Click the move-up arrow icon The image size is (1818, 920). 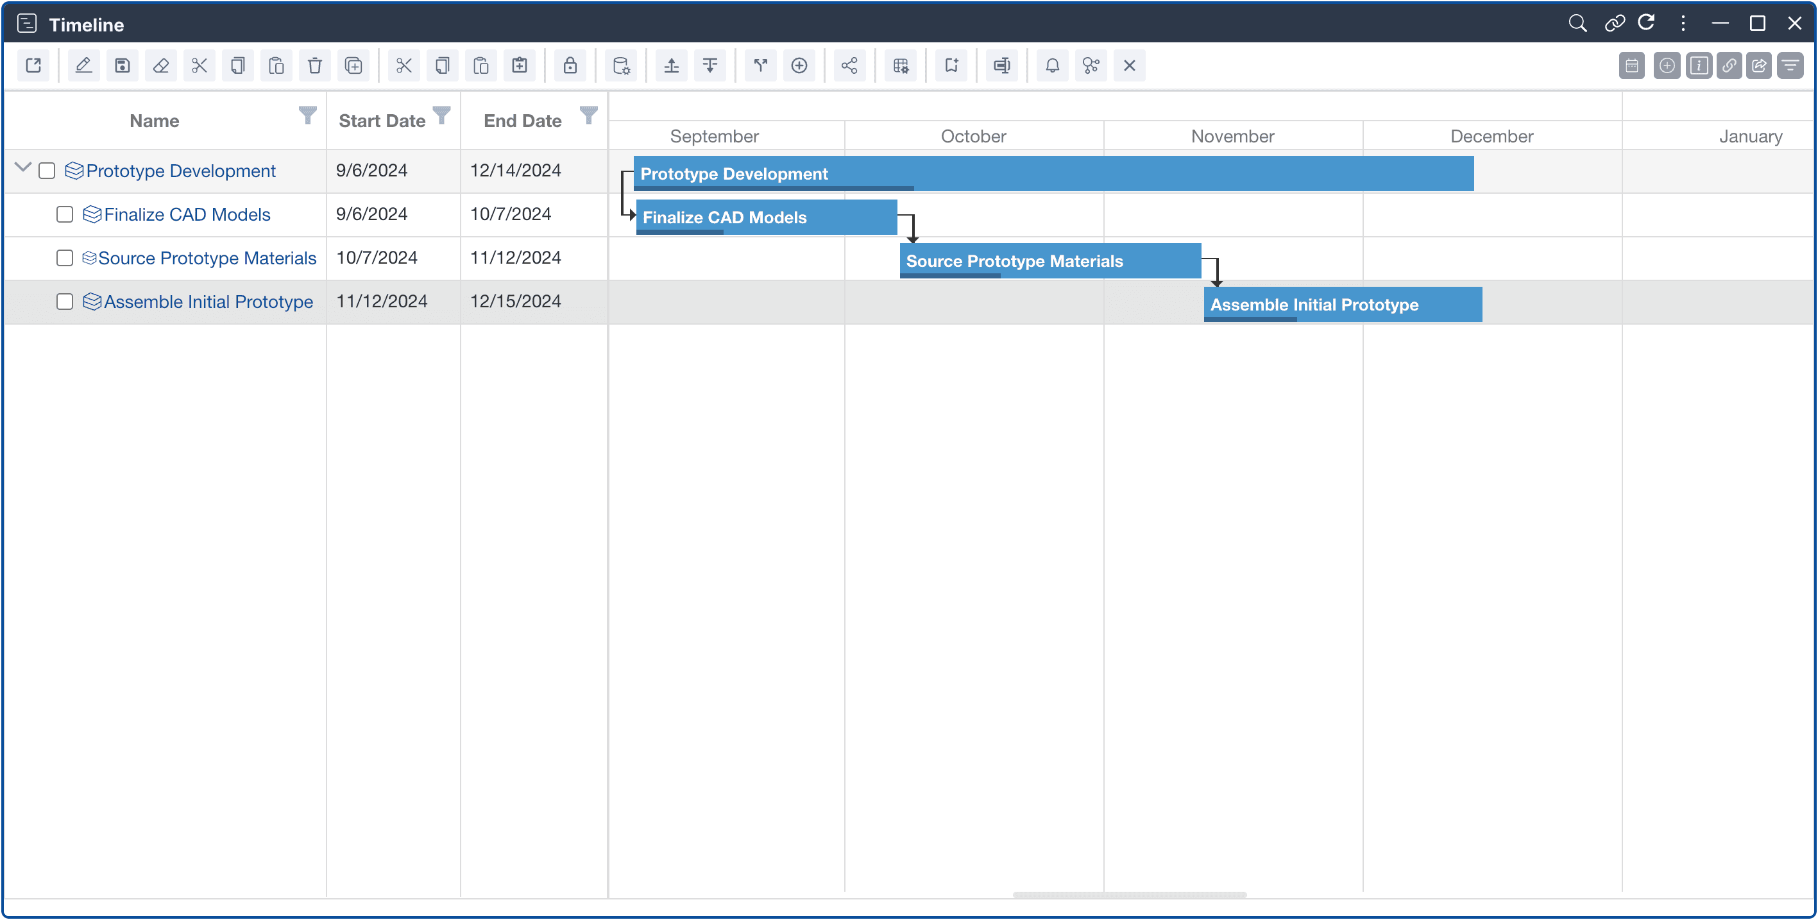[x=671, y=65]
